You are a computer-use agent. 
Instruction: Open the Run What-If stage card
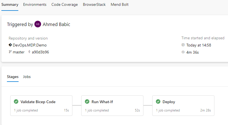112,106
